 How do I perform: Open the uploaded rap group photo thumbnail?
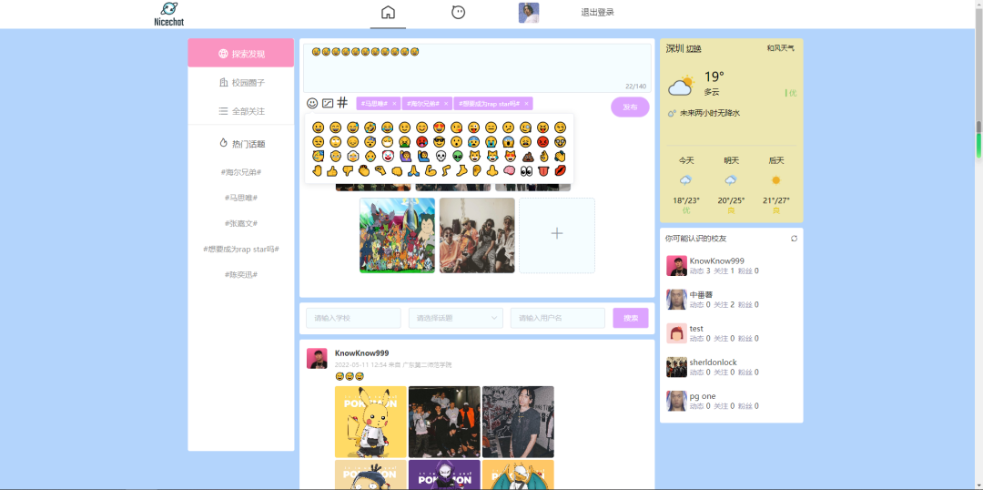[x=477, y=235]
